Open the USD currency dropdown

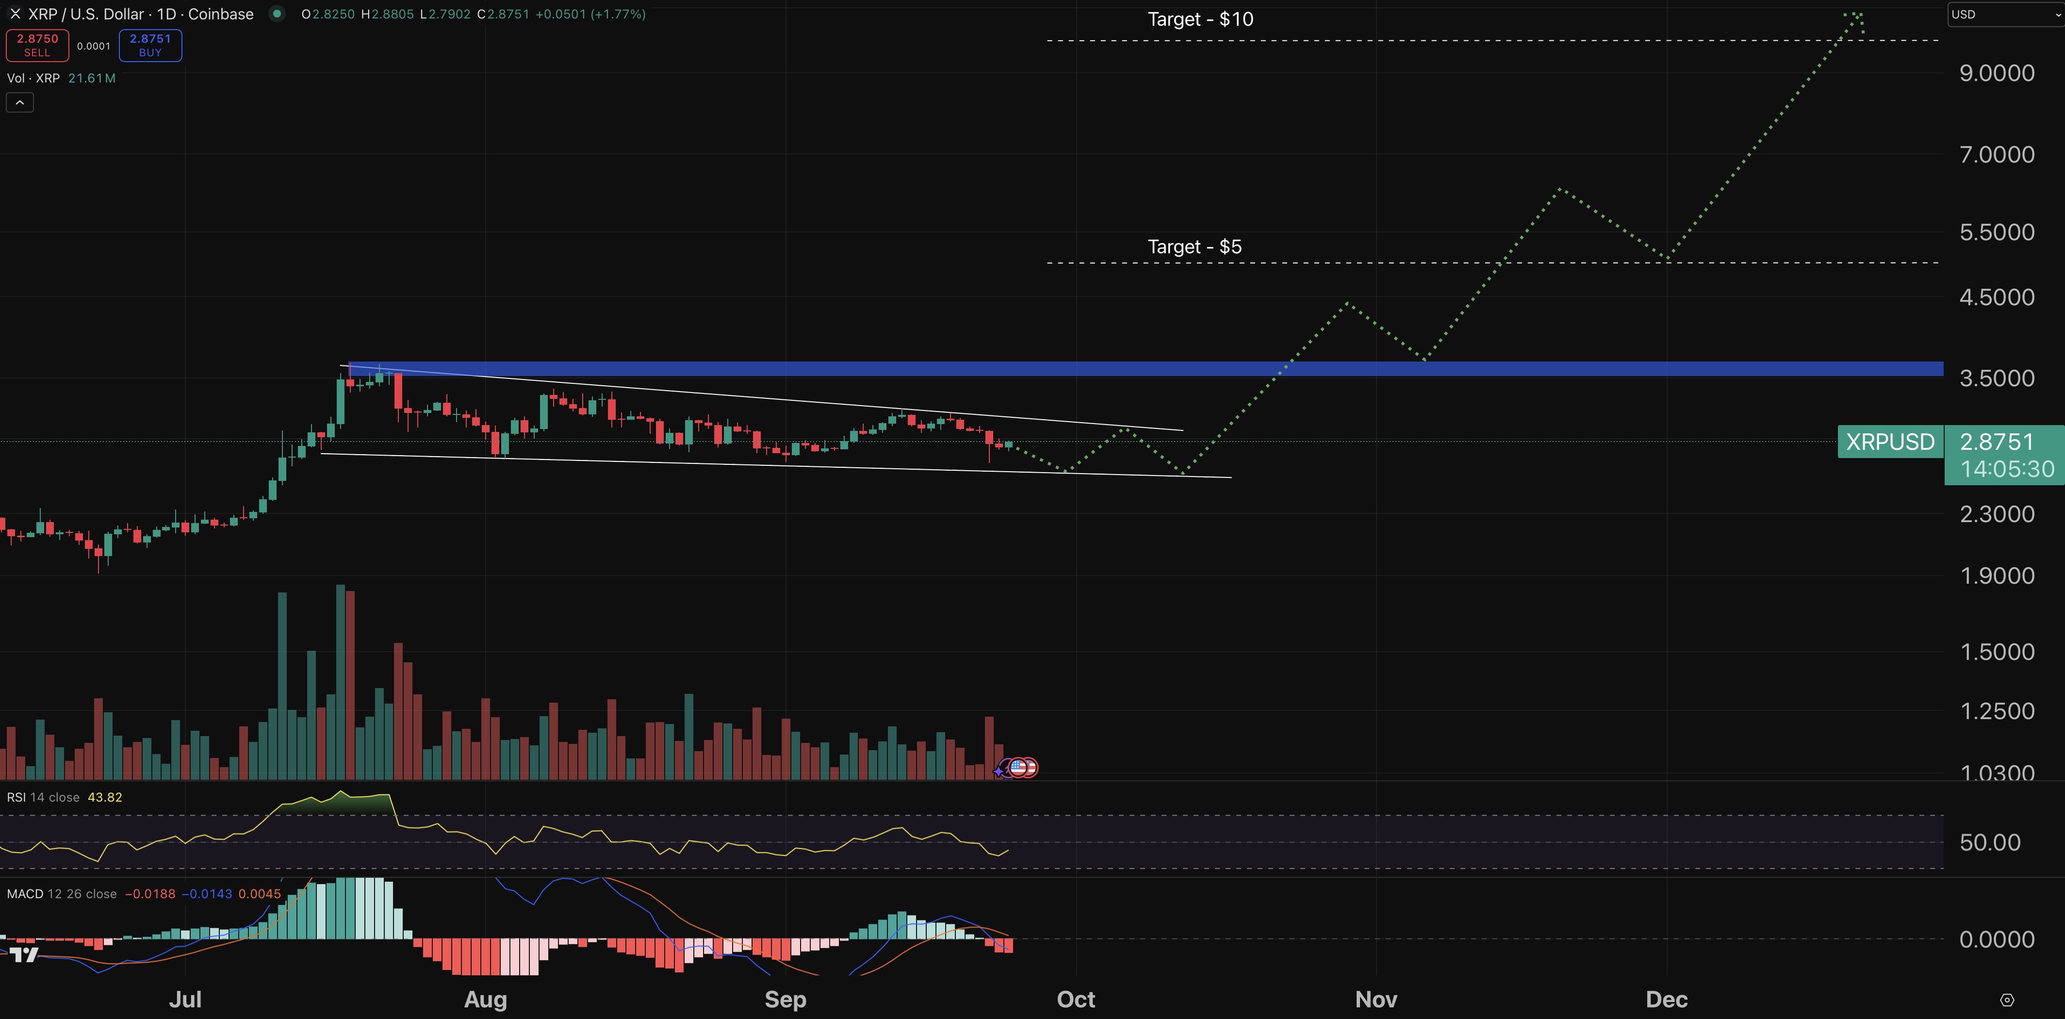pos(2006,15)
